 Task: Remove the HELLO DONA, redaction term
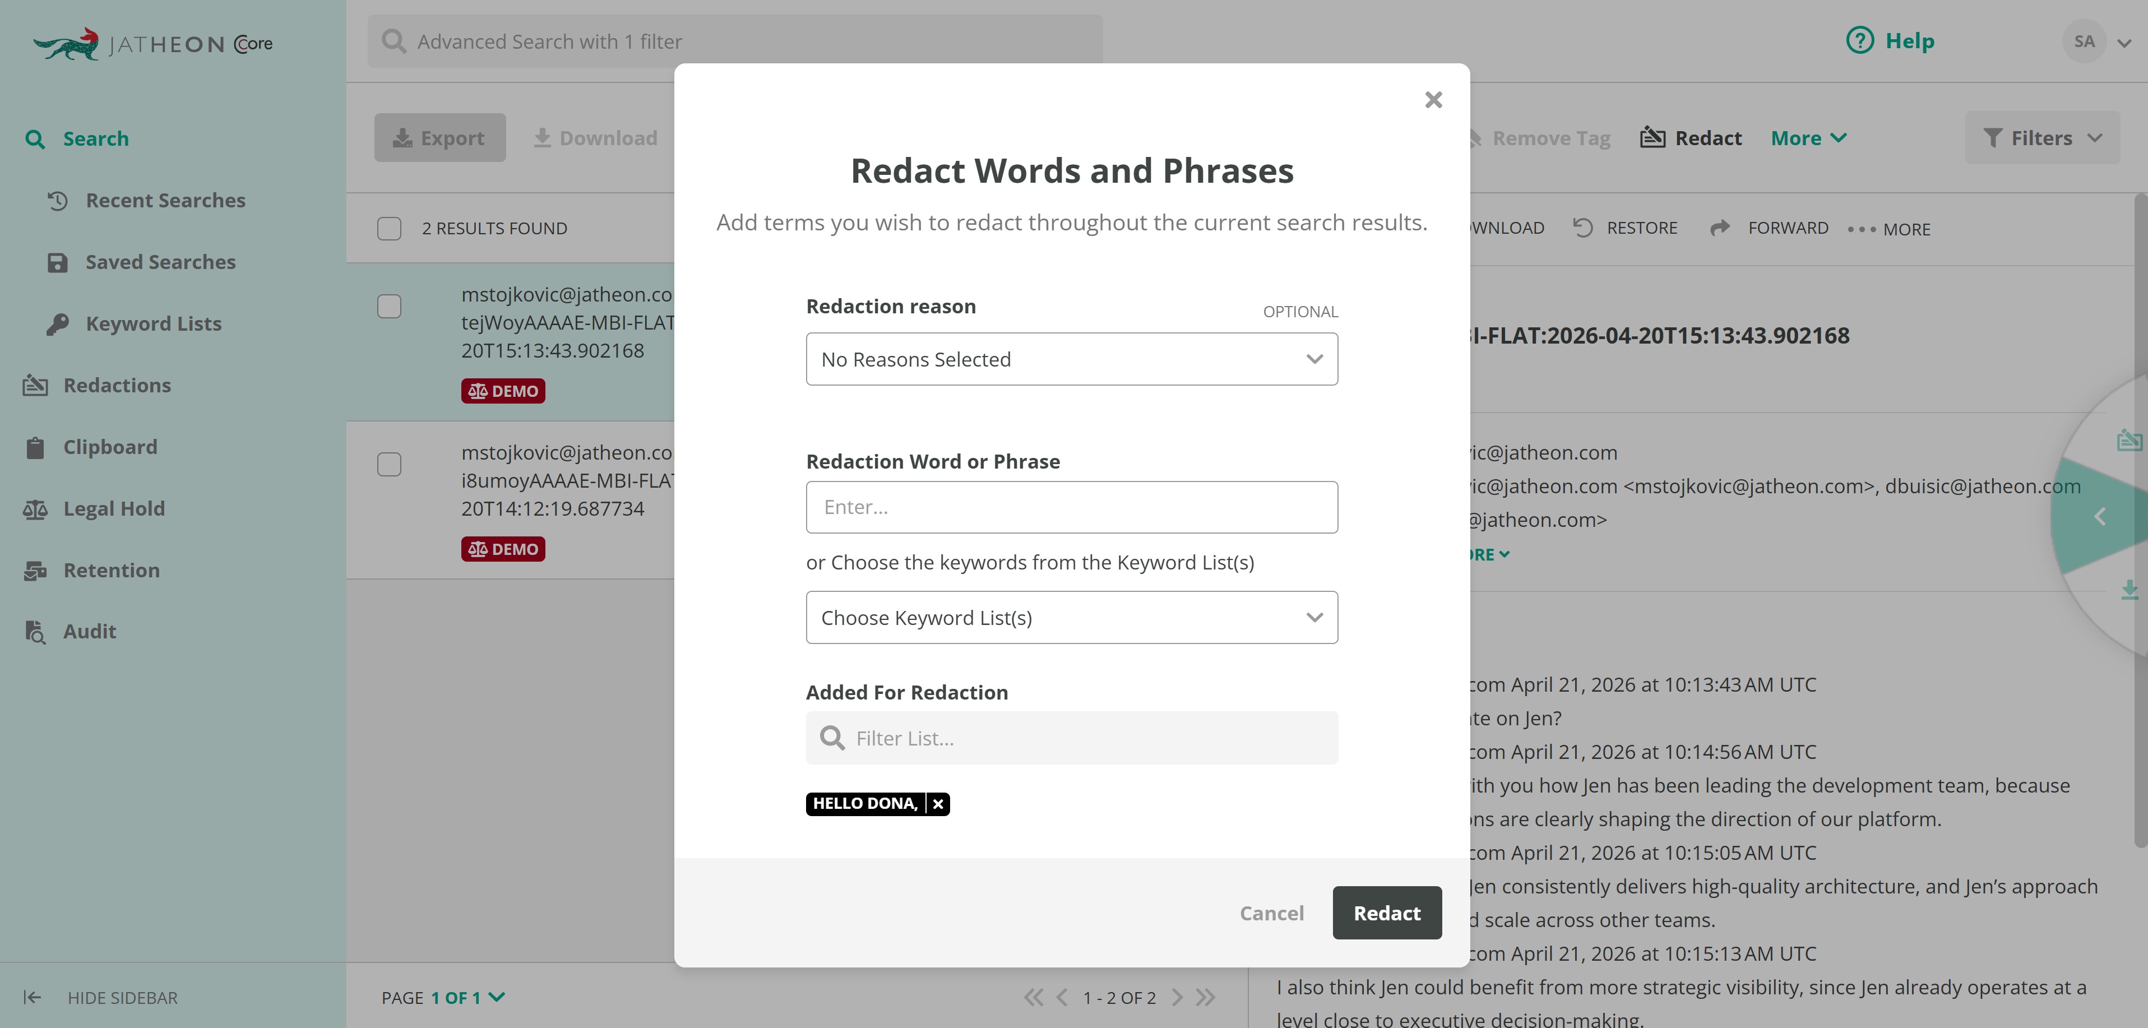pyautogui.click(x=938, y=804)
